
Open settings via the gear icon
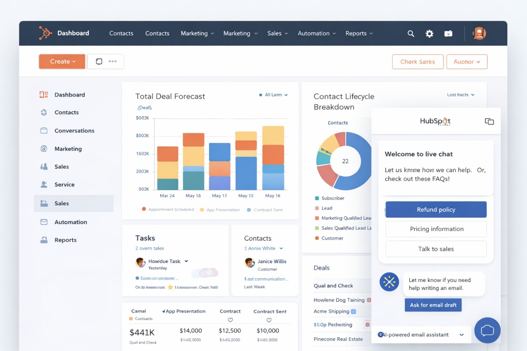pos(429,33)
